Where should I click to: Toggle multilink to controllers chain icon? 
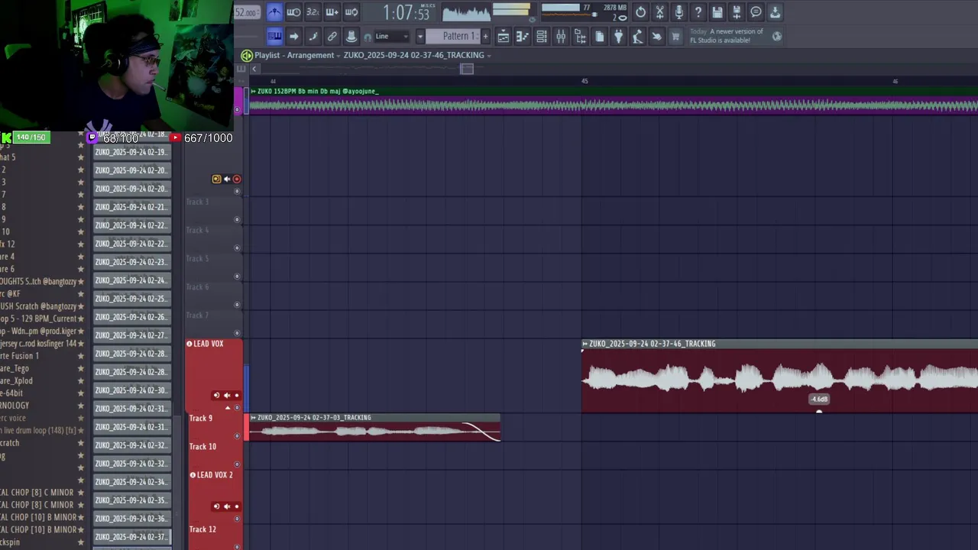(x=332, y=36)
